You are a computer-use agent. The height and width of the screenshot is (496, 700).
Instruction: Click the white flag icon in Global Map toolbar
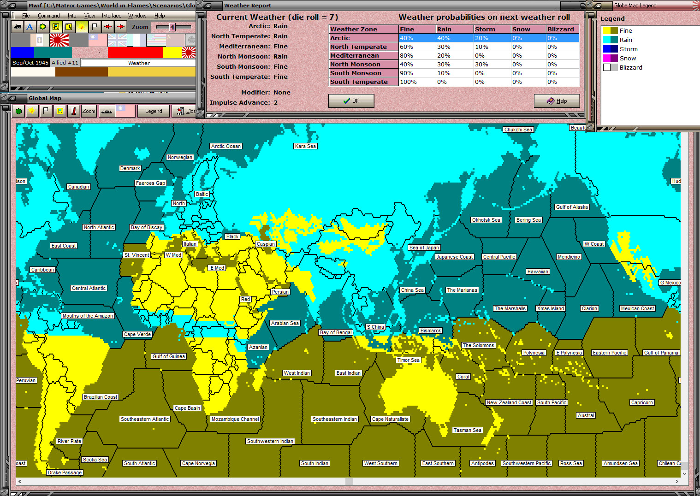[x=45, y=111]
